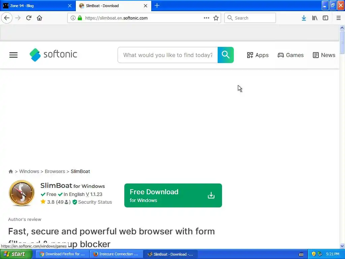This screenshot has height=259, width=345.
Task: Open the Firefox hamburger menu
Action: (x=338, y=18)
